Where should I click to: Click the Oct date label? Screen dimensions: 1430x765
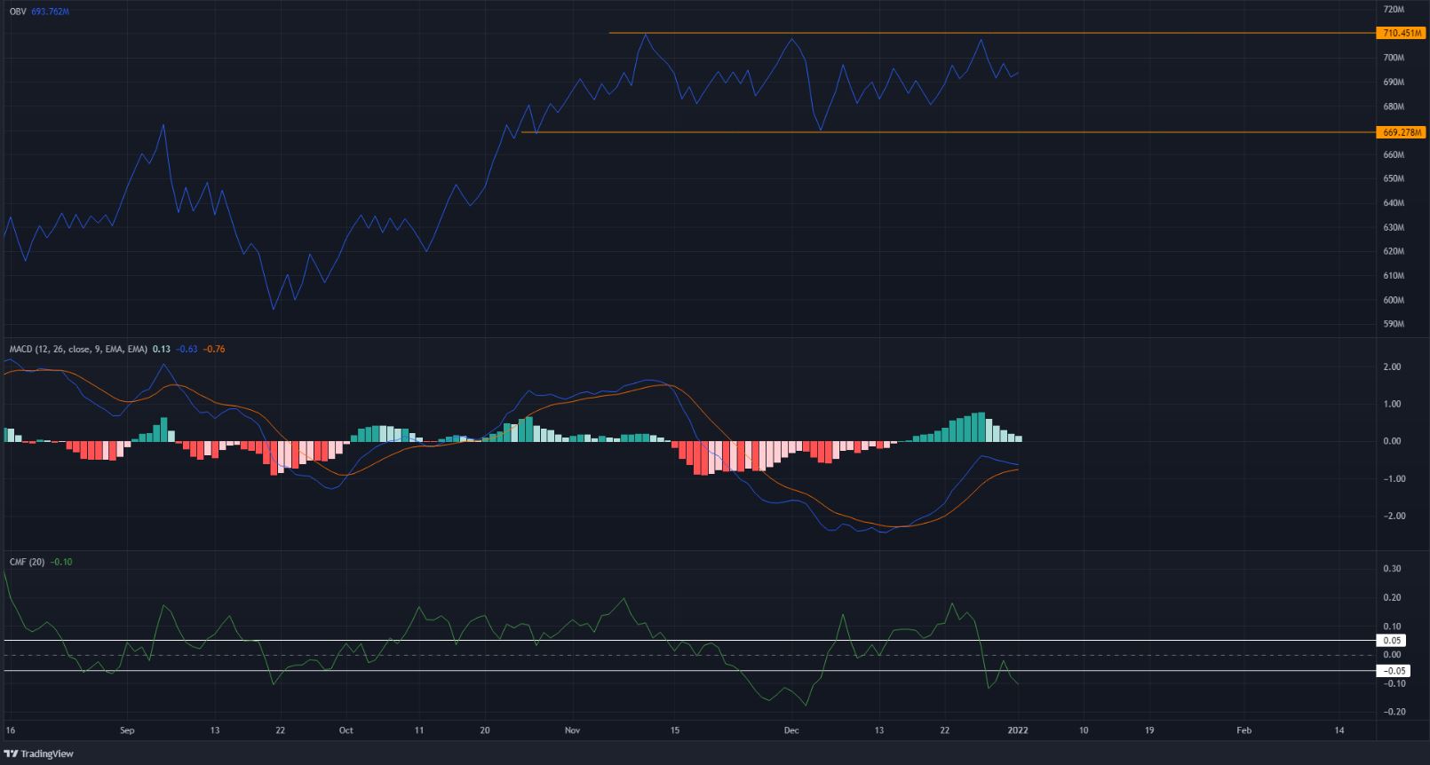(346, 731)
